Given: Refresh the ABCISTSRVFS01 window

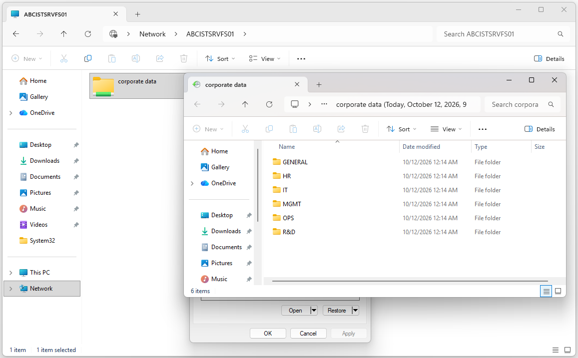Looking at the screenshot, I should [x=88, y=34].
